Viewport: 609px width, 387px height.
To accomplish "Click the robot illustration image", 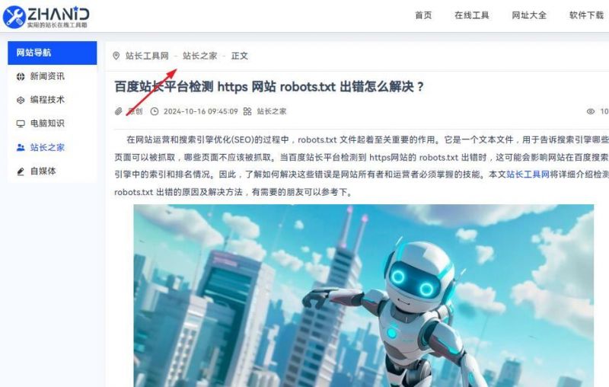I will coord(364,296).
